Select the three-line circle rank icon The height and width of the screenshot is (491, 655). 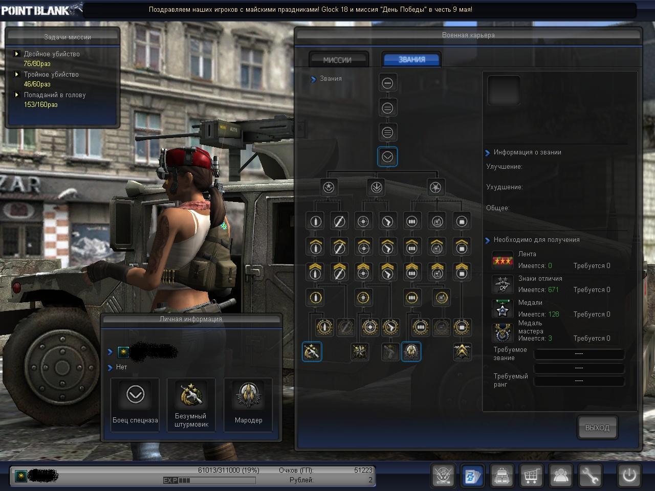pos(387,132)
